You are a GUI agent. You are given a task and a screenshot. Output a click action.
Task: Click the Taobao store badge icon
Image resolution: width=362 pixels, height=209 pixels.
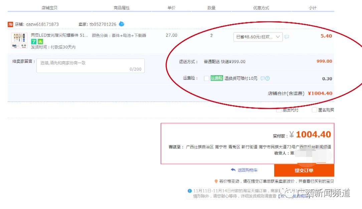point(9,24)
